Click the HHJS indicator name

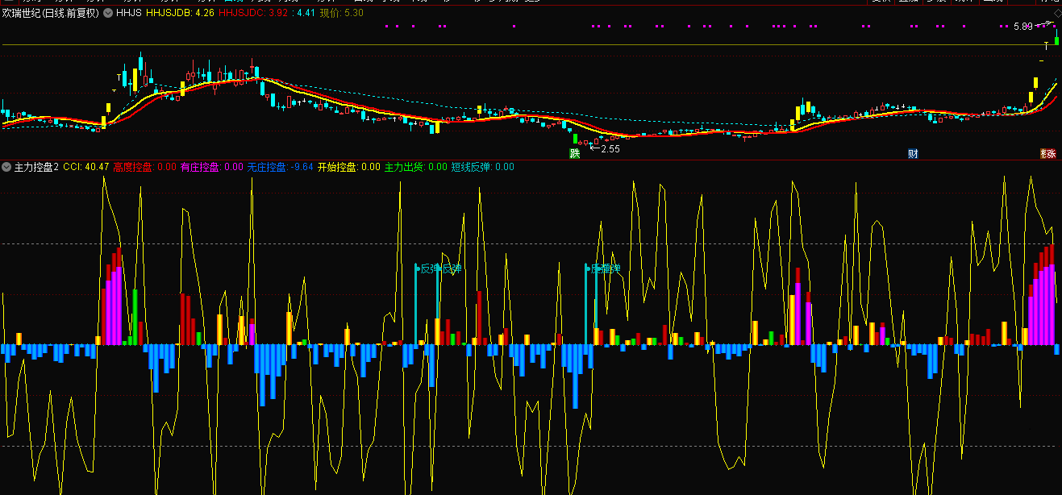pyautogui.click(x=128, y=13)
